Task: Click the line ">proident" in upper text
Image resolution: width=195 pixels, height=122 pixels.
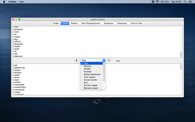Action: point(18,29)
